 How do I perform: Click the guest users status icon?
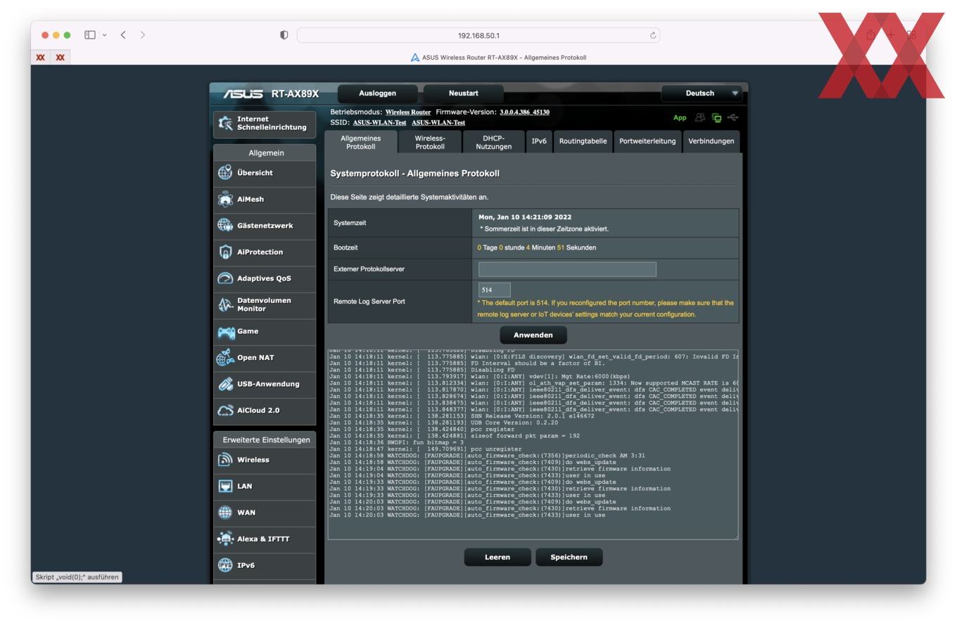point(700,118)
